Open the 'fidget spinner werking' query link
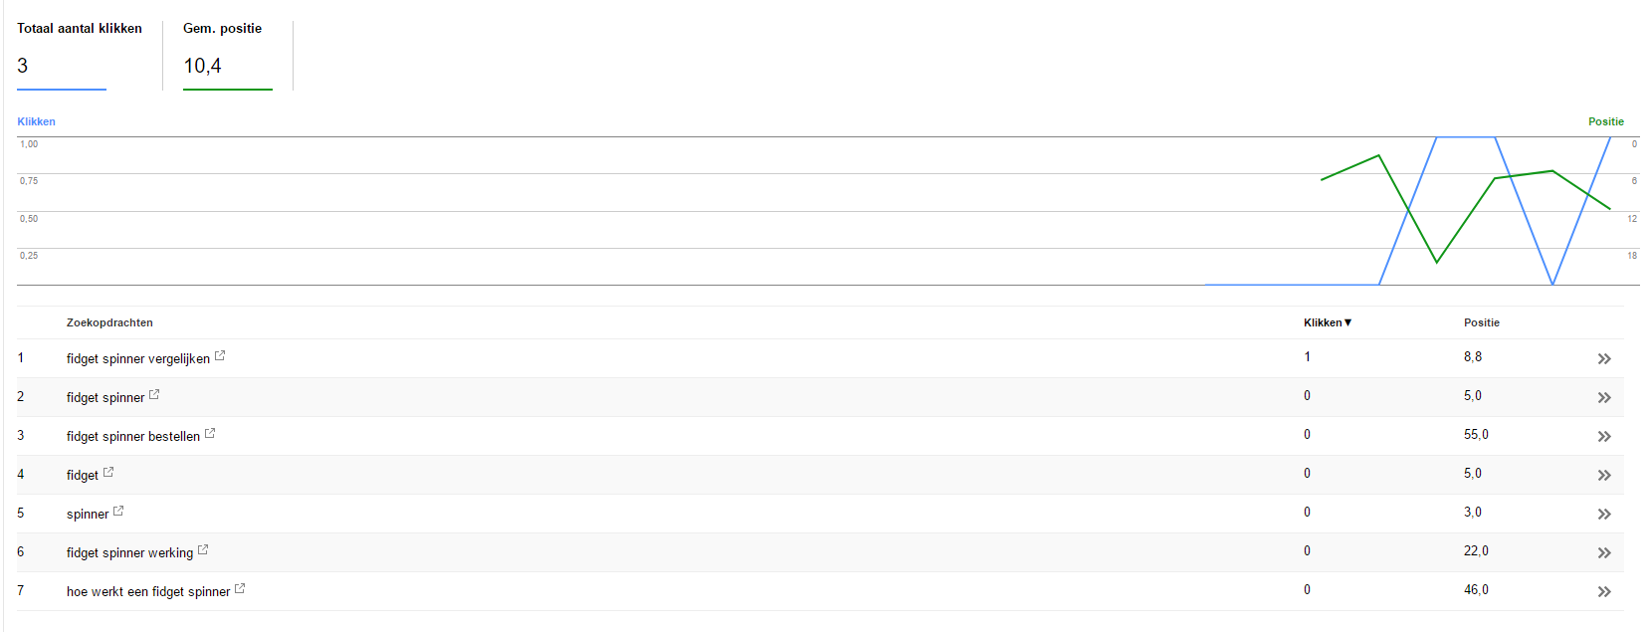 click(129, 552)
